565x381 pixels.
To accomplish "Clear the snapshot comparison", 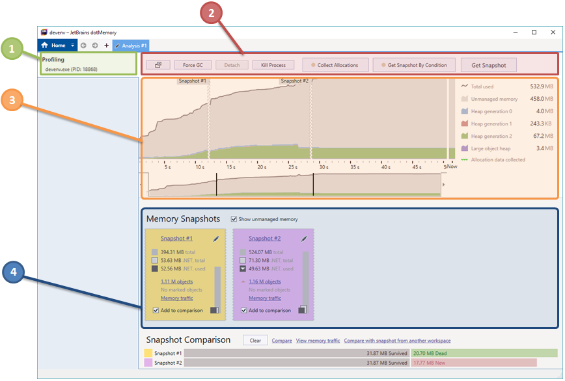I will (255, 340).
